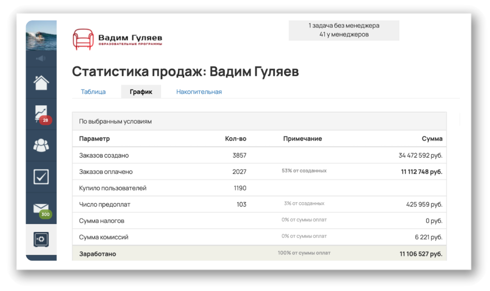
Task: Click the 'Параметр' column header
Action: tap(94, 139)
